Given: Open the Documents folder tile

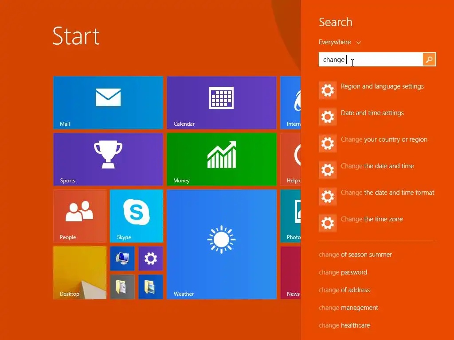Looking at the screenshot, I should click(122, 287).
